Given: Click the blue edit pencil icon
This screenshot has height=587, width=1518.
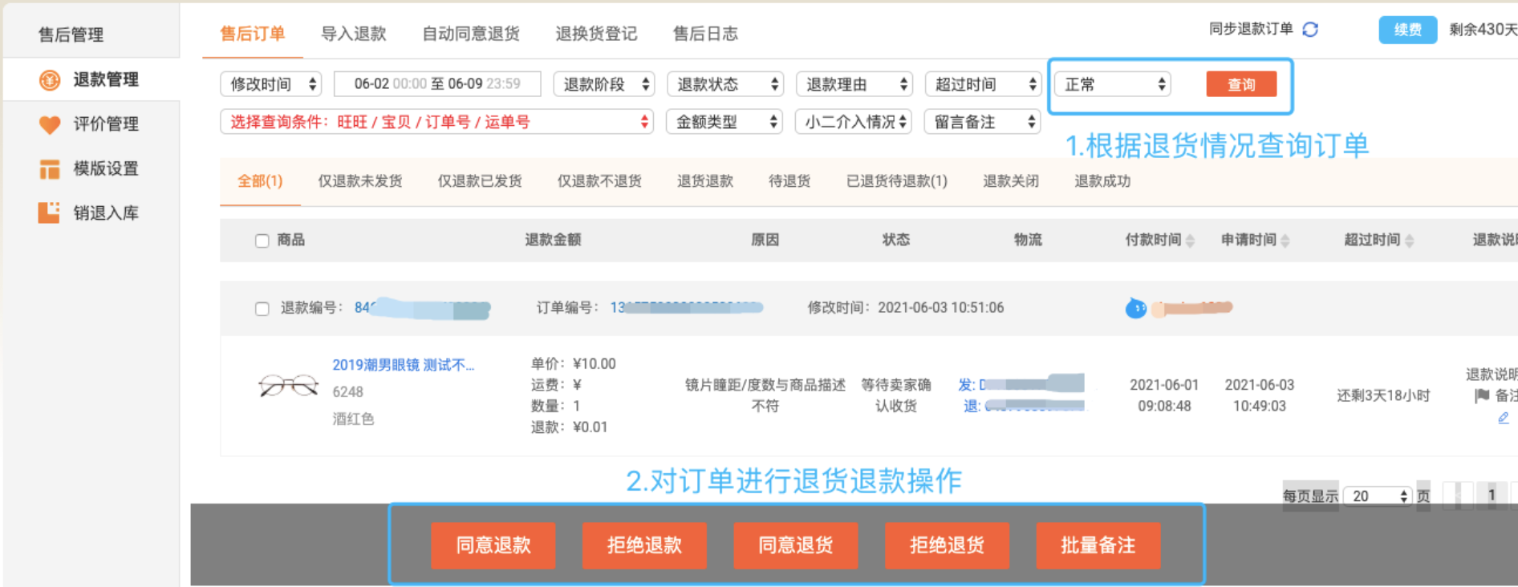Looking at the screenshot, I should click(x=1503, y=418).
